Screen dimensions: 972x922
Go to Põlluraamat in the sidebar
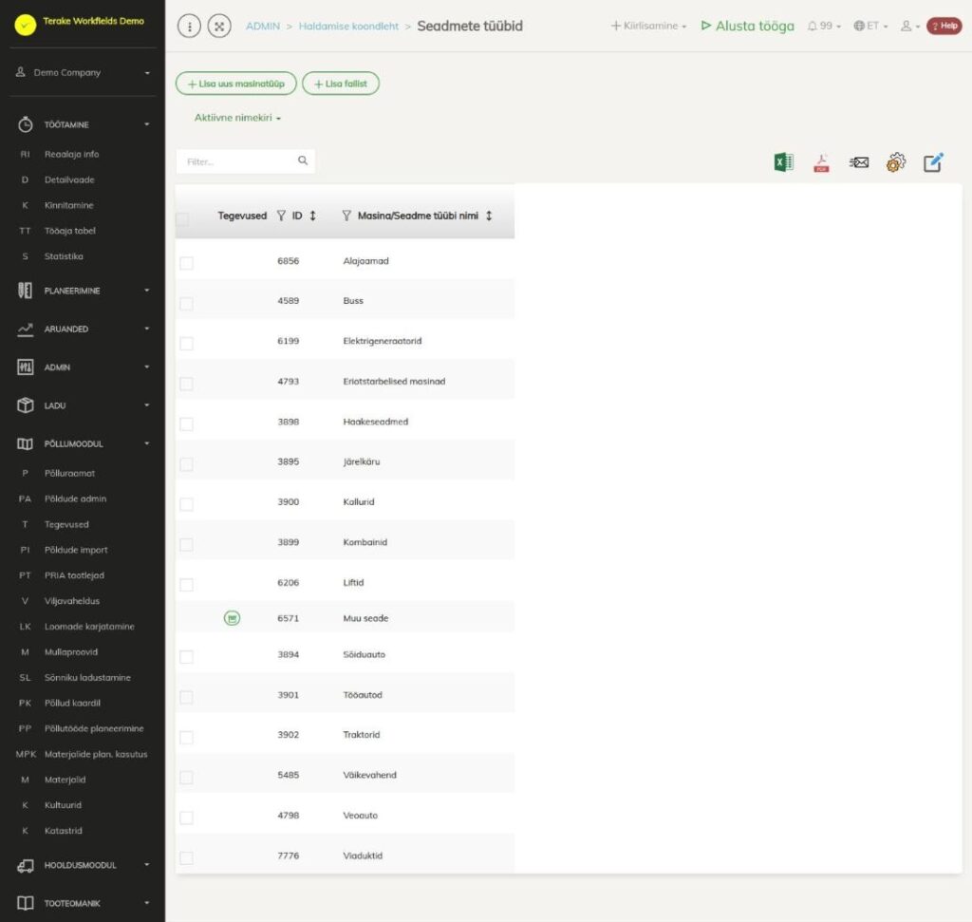point(69,473)
